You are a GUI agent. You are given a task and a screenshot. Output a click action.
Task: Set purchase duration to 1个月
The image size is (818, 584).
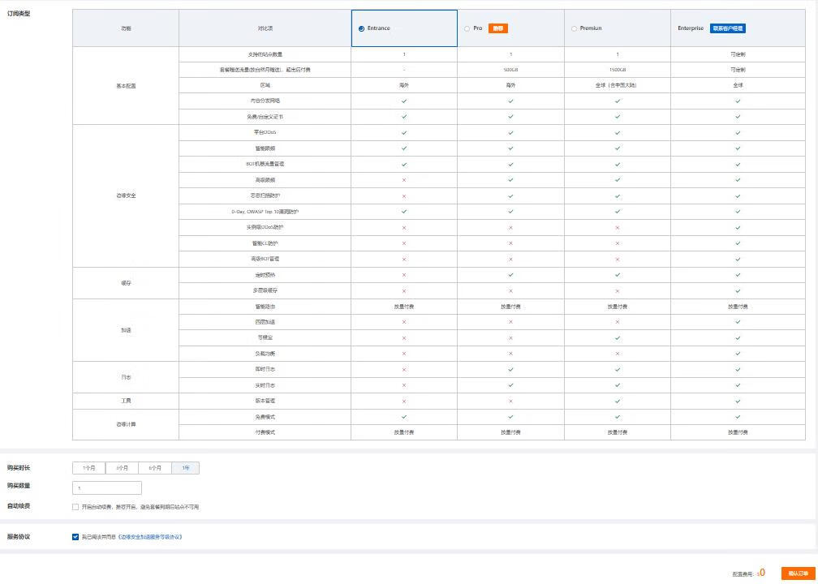[x=88, y=468]
